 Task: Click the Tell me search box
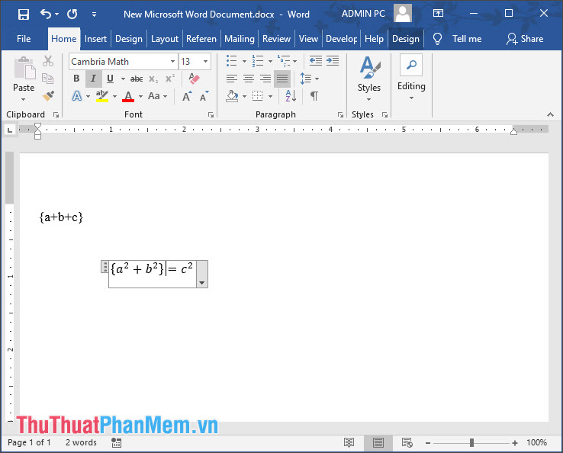pyautogui.click(x=458, y=39)
